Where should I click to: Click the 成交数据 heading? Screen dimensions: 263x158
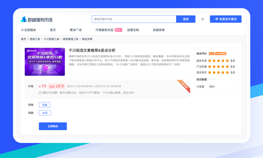pos(202,79)
